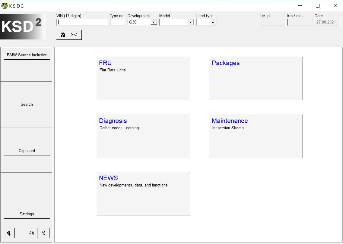Open the Diagnosis defect codes tile
343x244 pixels.
click(x=143, y=136)
